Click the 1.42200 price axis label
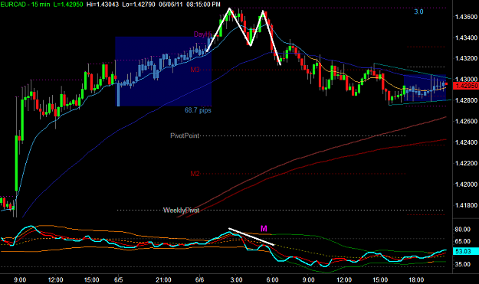The height and width of the screenshot is (284, 479). (x=466, y=164)
